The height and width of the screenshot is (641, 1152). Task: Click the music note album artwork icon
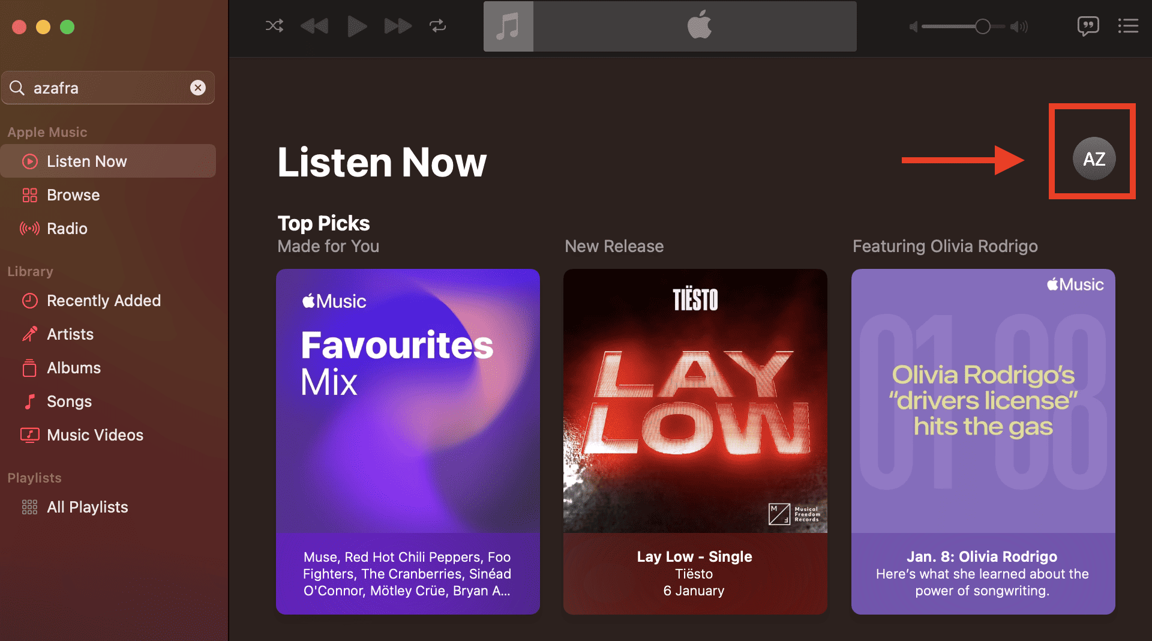coord(508,26)
